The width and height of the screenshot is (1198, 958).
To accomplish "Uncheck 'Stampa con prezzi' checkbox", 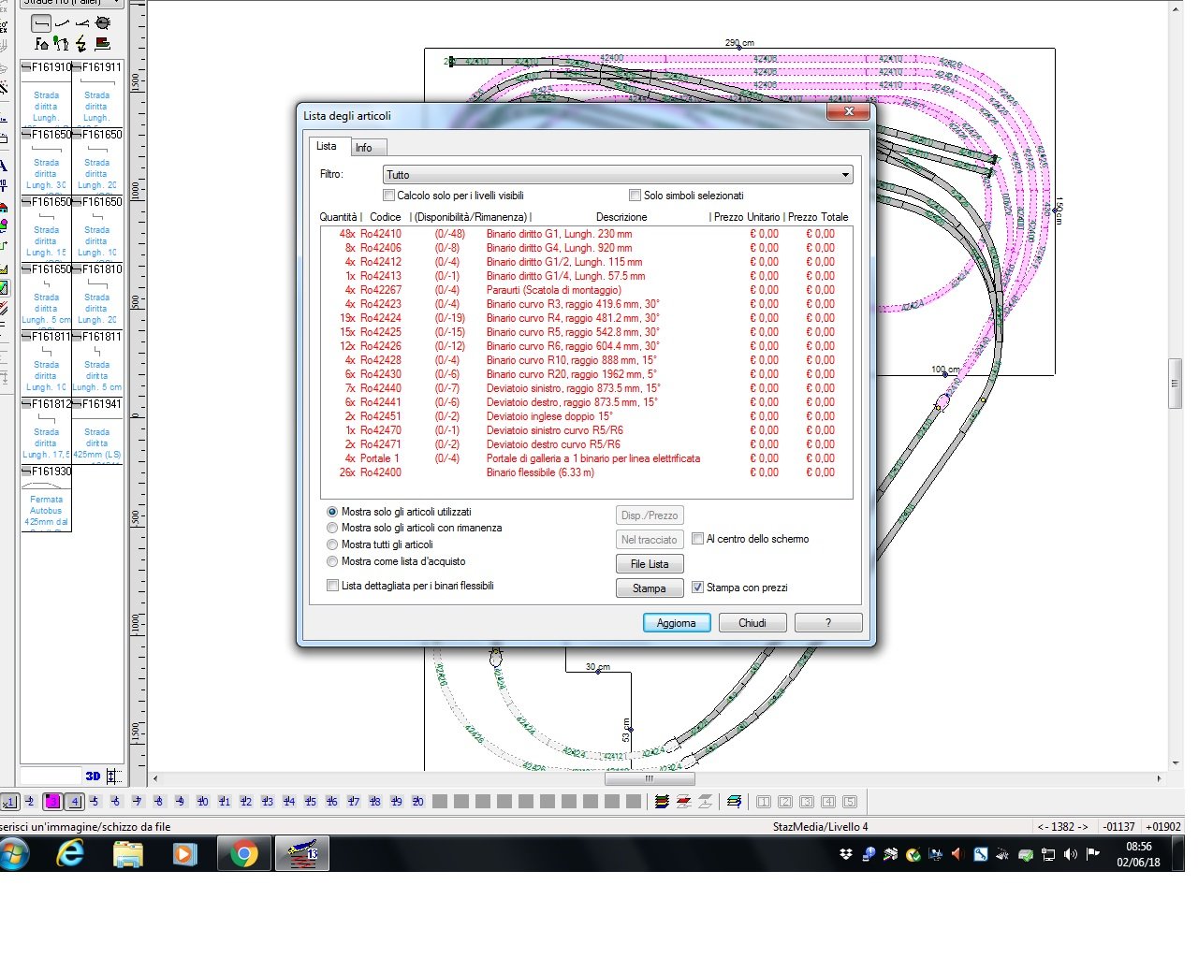I will [697, 588].
